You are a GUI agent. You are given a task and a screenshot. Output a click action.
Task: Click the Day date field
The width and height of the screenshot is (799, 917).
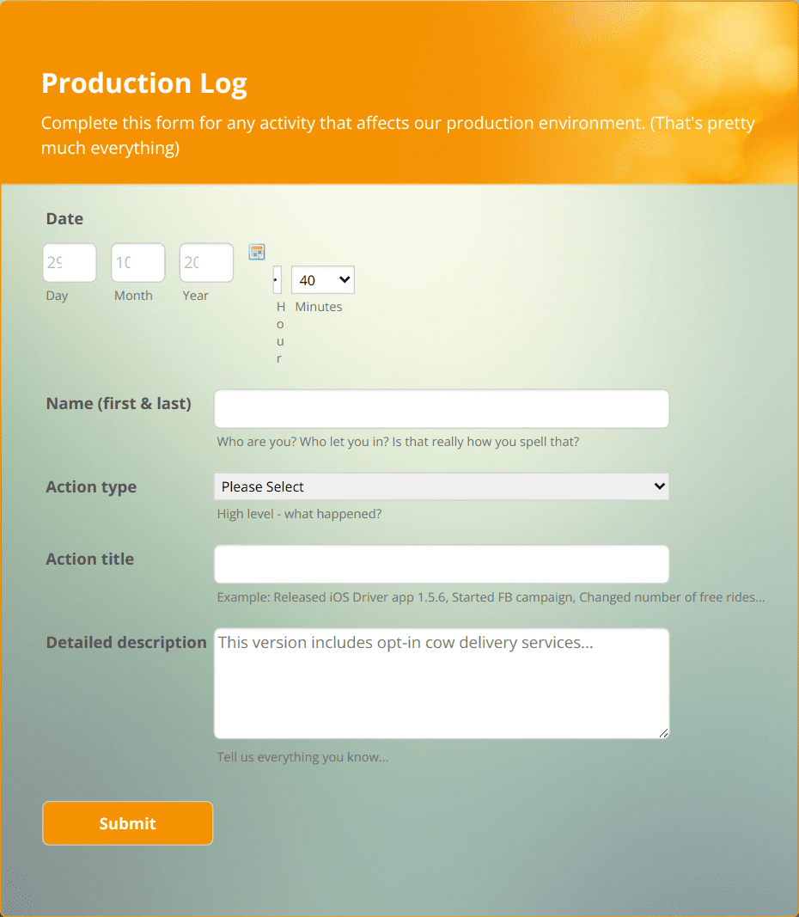pyautogui.click(x=69, y=262)
